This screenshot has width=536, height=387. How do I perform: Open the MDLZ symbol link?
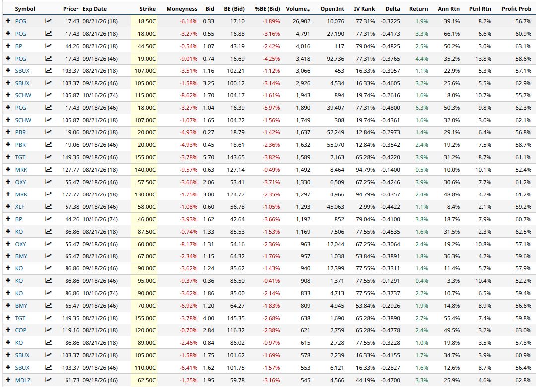click(x=22, y=380)
